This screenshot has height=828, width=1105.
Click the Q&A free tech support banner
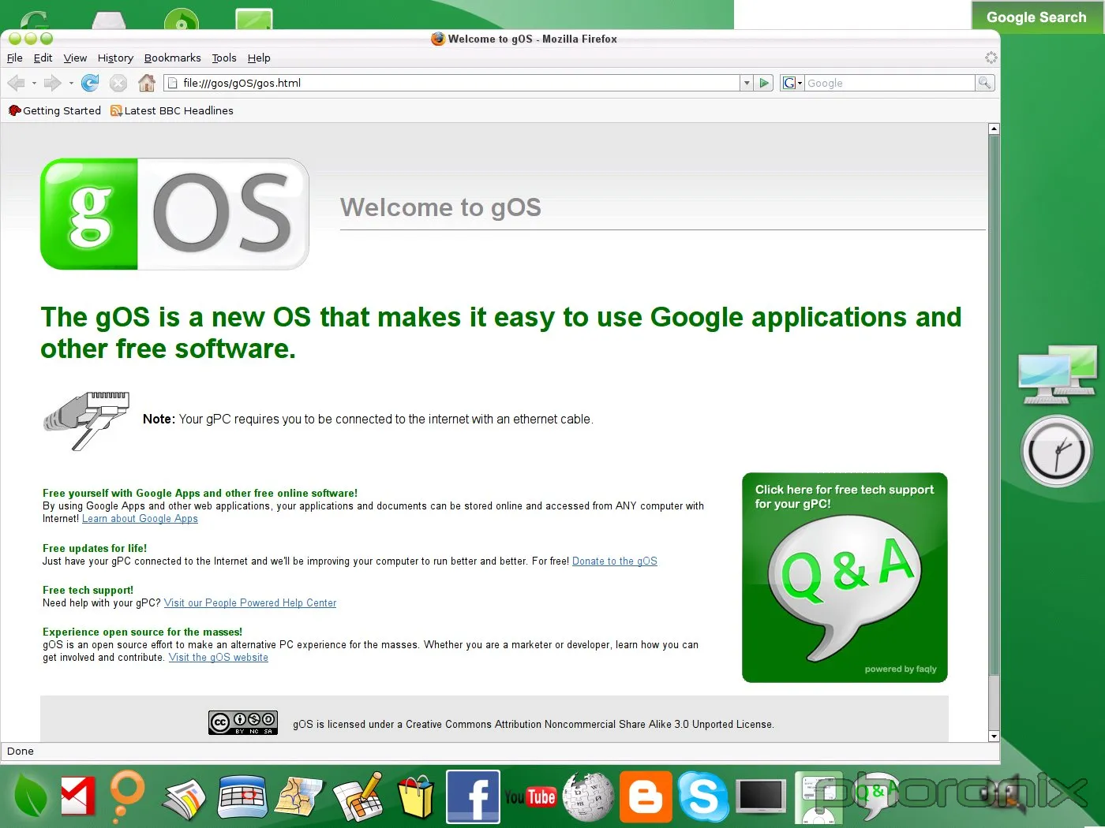click(845, 577)
